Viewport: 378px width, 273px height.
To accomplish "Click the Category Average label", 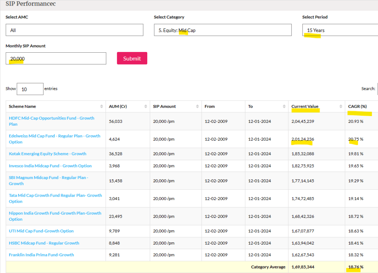I will coord(268,267).
